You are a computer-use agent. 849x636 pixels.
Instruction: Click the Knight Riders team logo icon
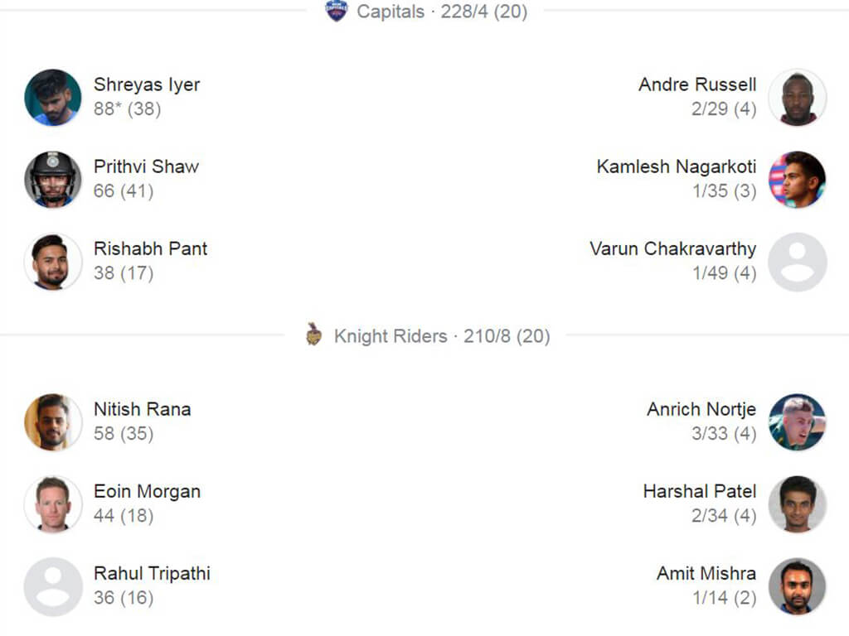313,335
